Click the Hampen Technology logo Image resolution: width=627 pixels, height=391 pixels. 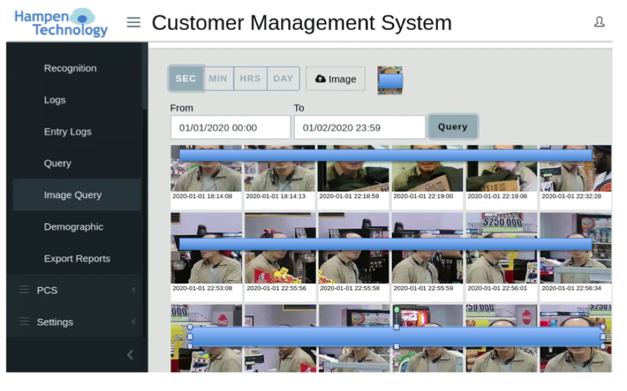click(61, 22)
